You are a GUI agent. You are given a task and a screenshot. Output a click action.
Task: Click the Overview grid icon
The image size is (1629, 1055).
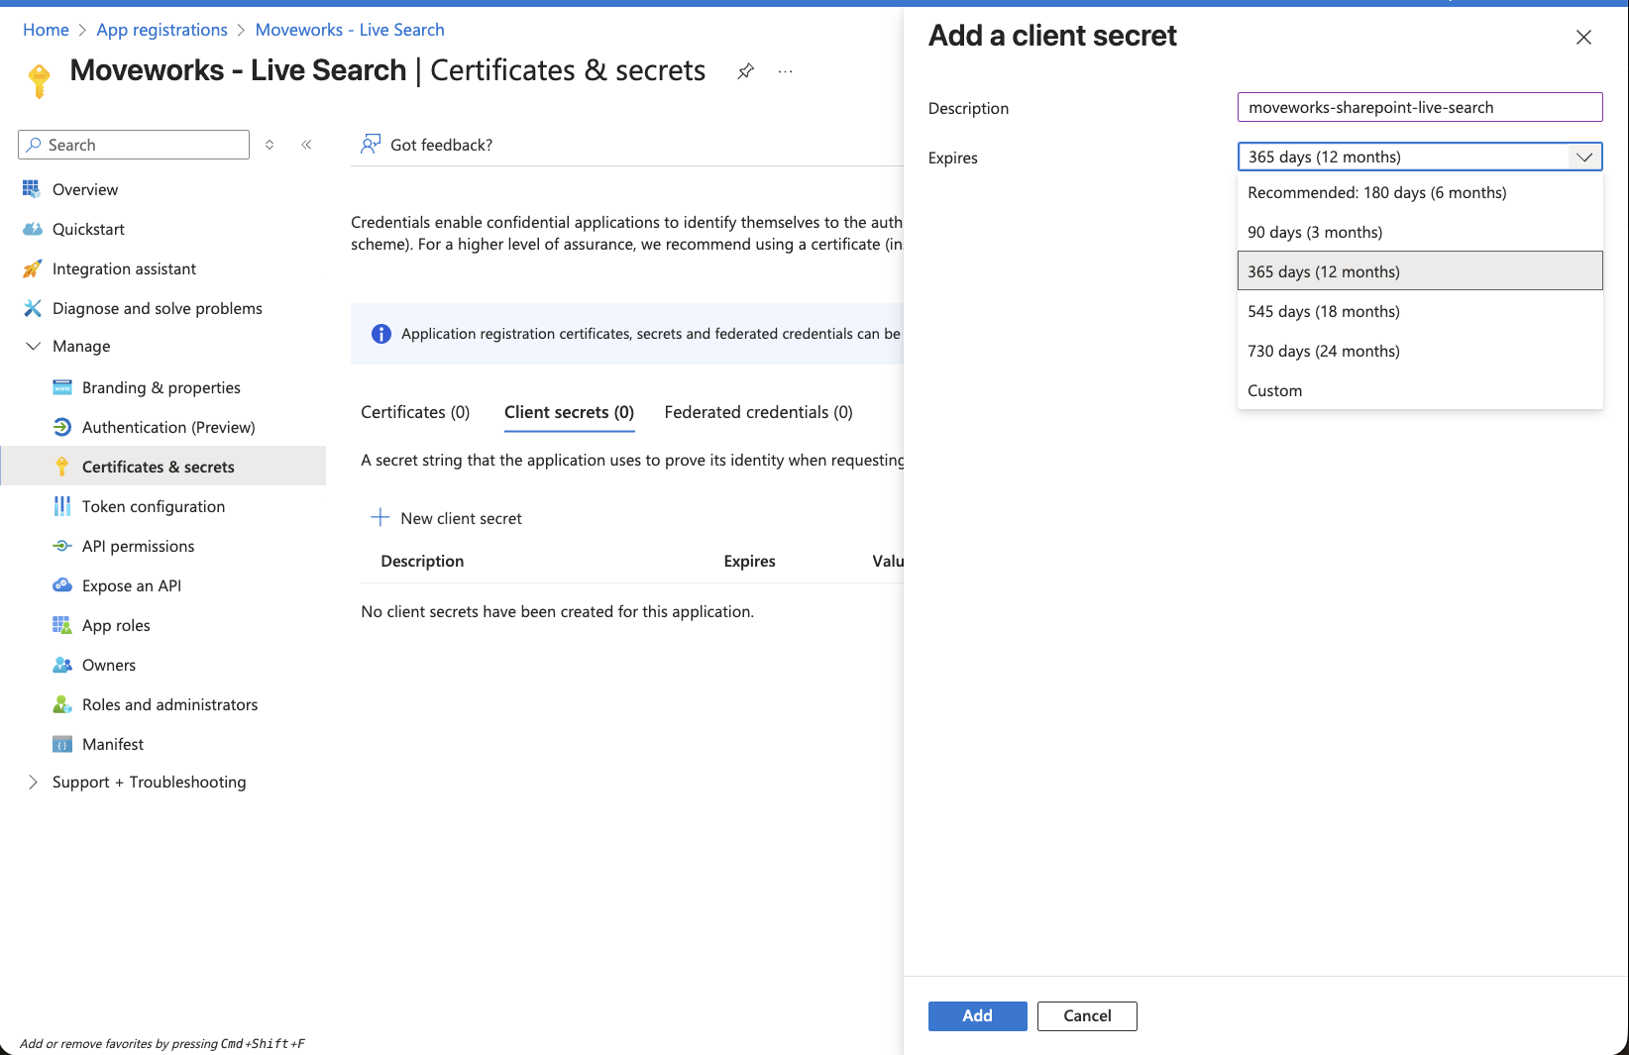[x=32, y=189]
